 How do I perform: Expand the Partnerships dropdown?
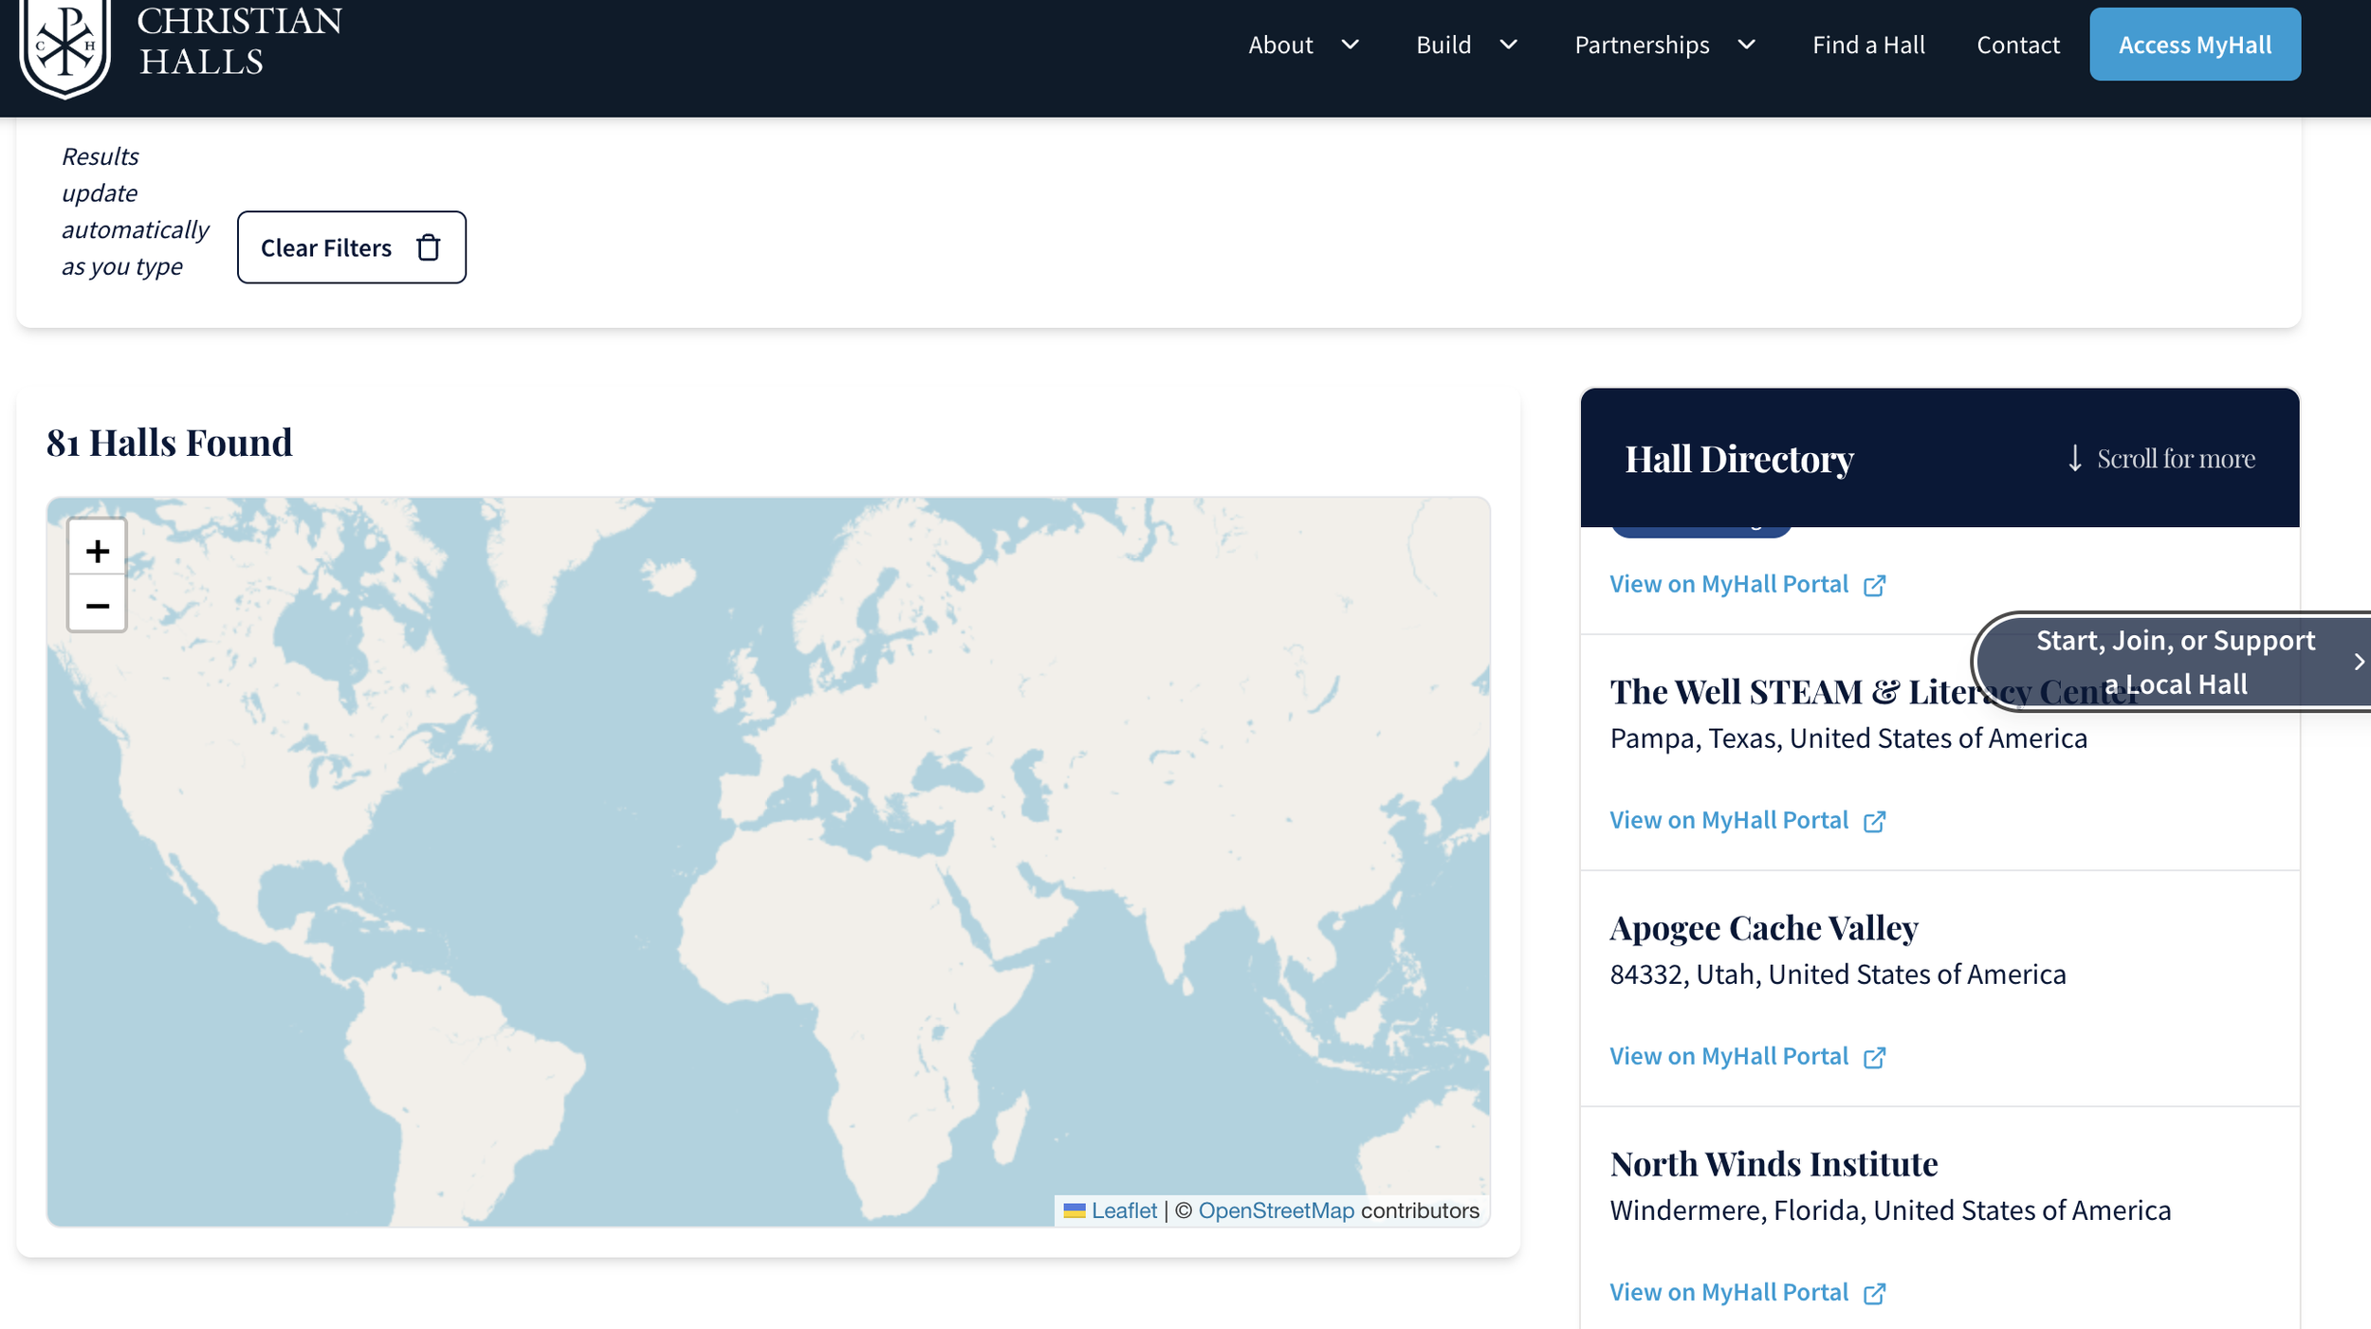click(x=1747, y=44)
